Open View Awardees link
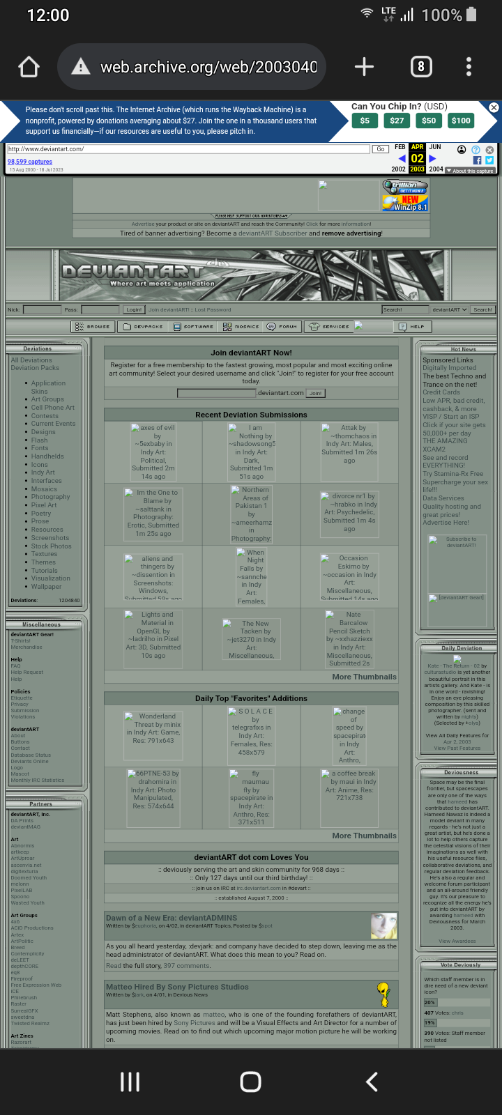This screenshot has height=1115, width=502. 457,941
